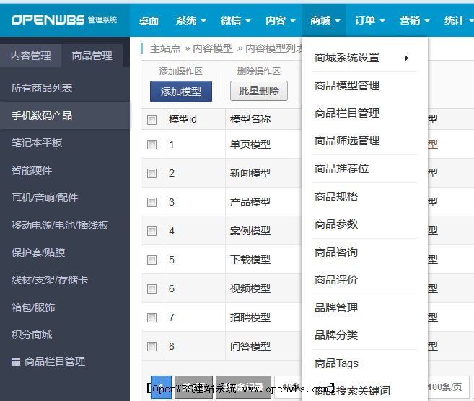Switch to the 内容管理 sidebar tab

tap(31, 56)
